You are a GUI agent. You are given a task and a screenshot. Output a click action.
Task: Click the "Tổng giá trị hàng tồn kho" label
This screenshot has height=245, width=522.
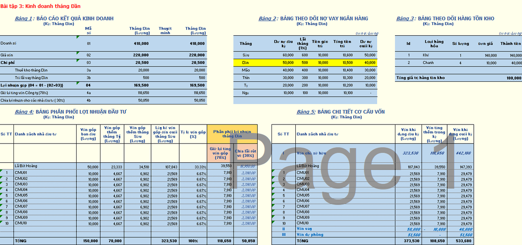pyautogui.click(x=420, y=78)
